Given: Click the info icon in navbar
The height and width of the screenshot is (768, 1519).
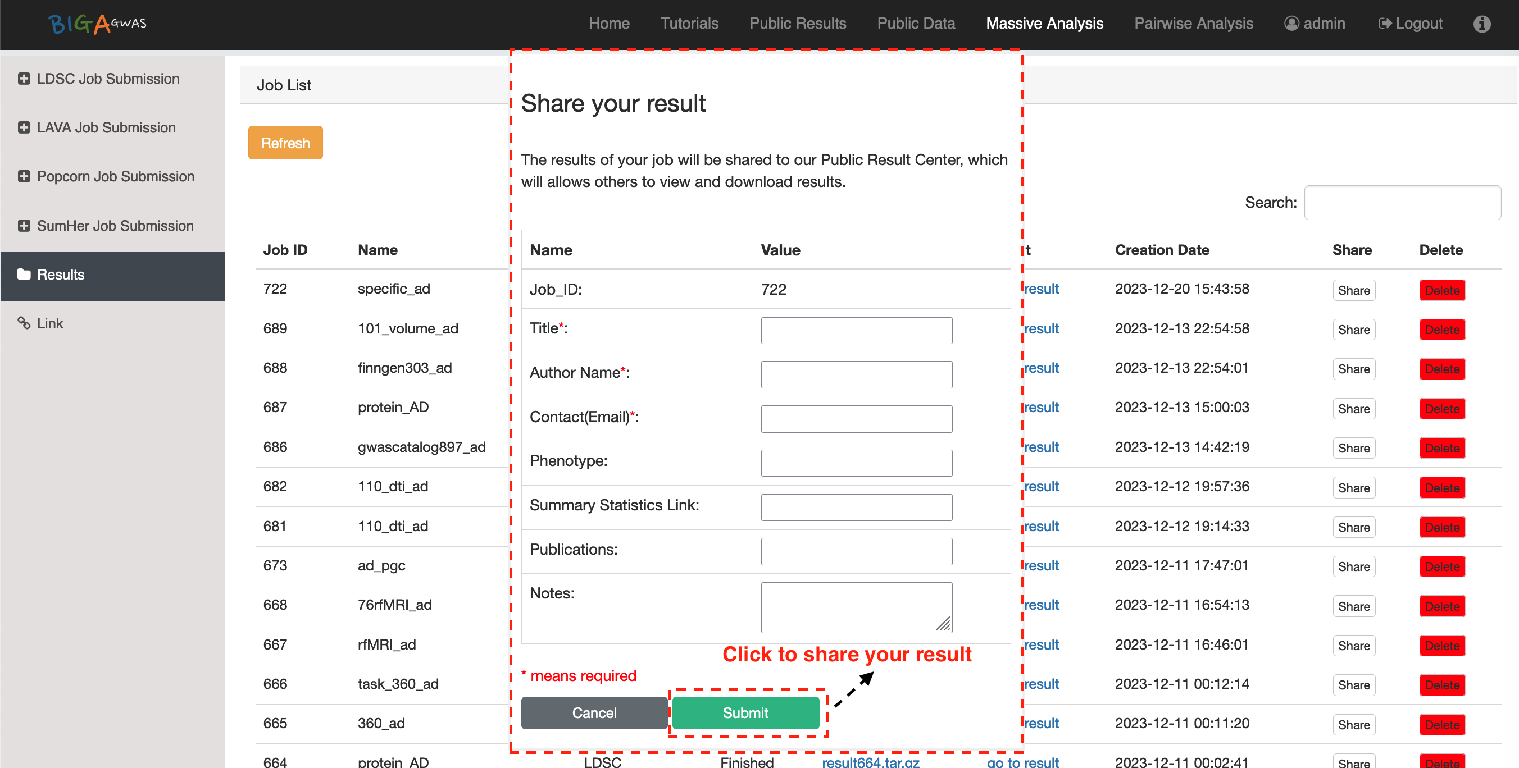Looking at the screenshot, I should (1481, 24).
